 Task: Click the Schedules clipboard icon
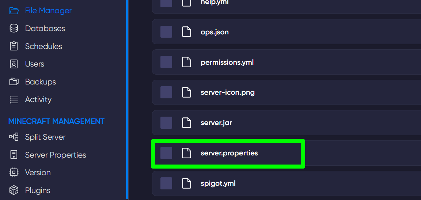[x=14, y=46]
